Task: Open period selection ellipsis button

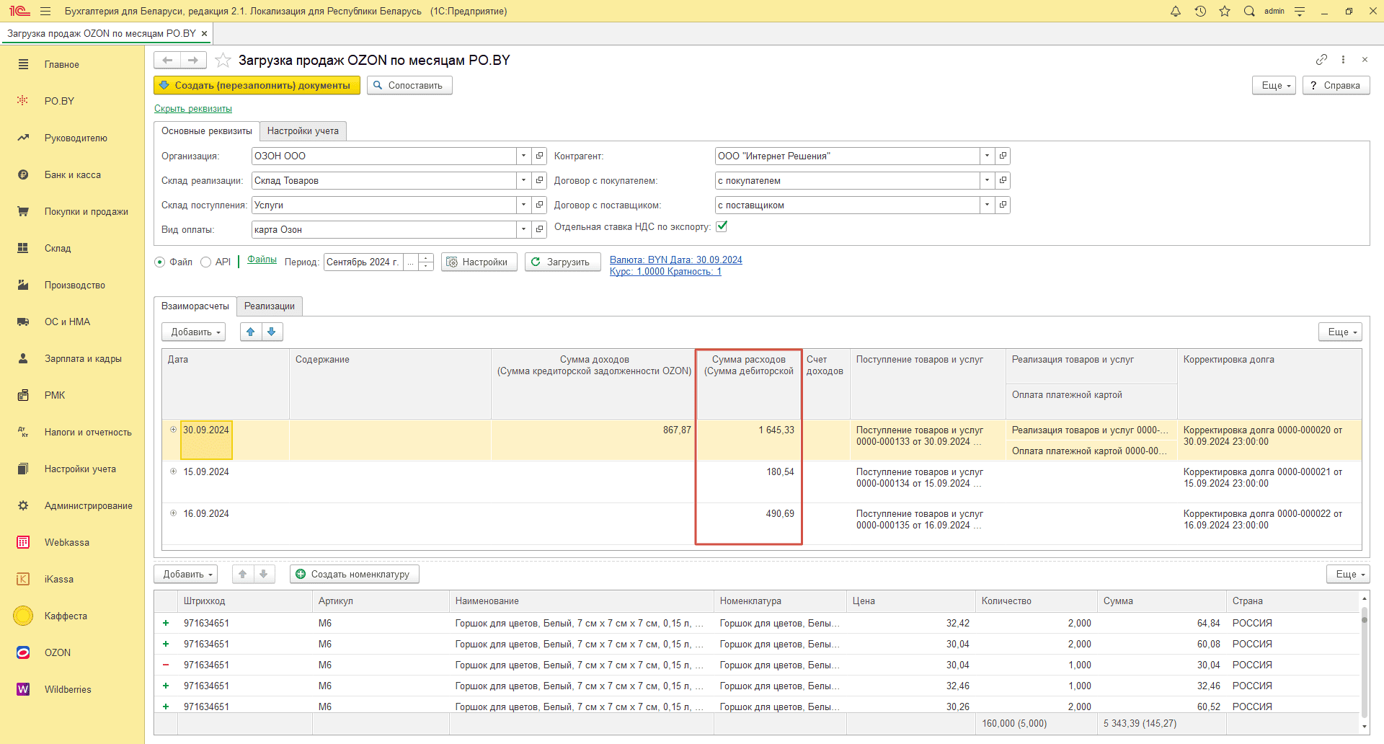Action: pyautogui.click(x=410, y=262)
